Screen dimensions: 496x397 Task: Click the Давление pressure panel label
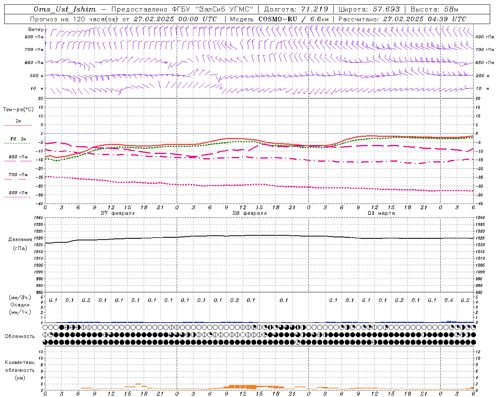coord(20,240)
